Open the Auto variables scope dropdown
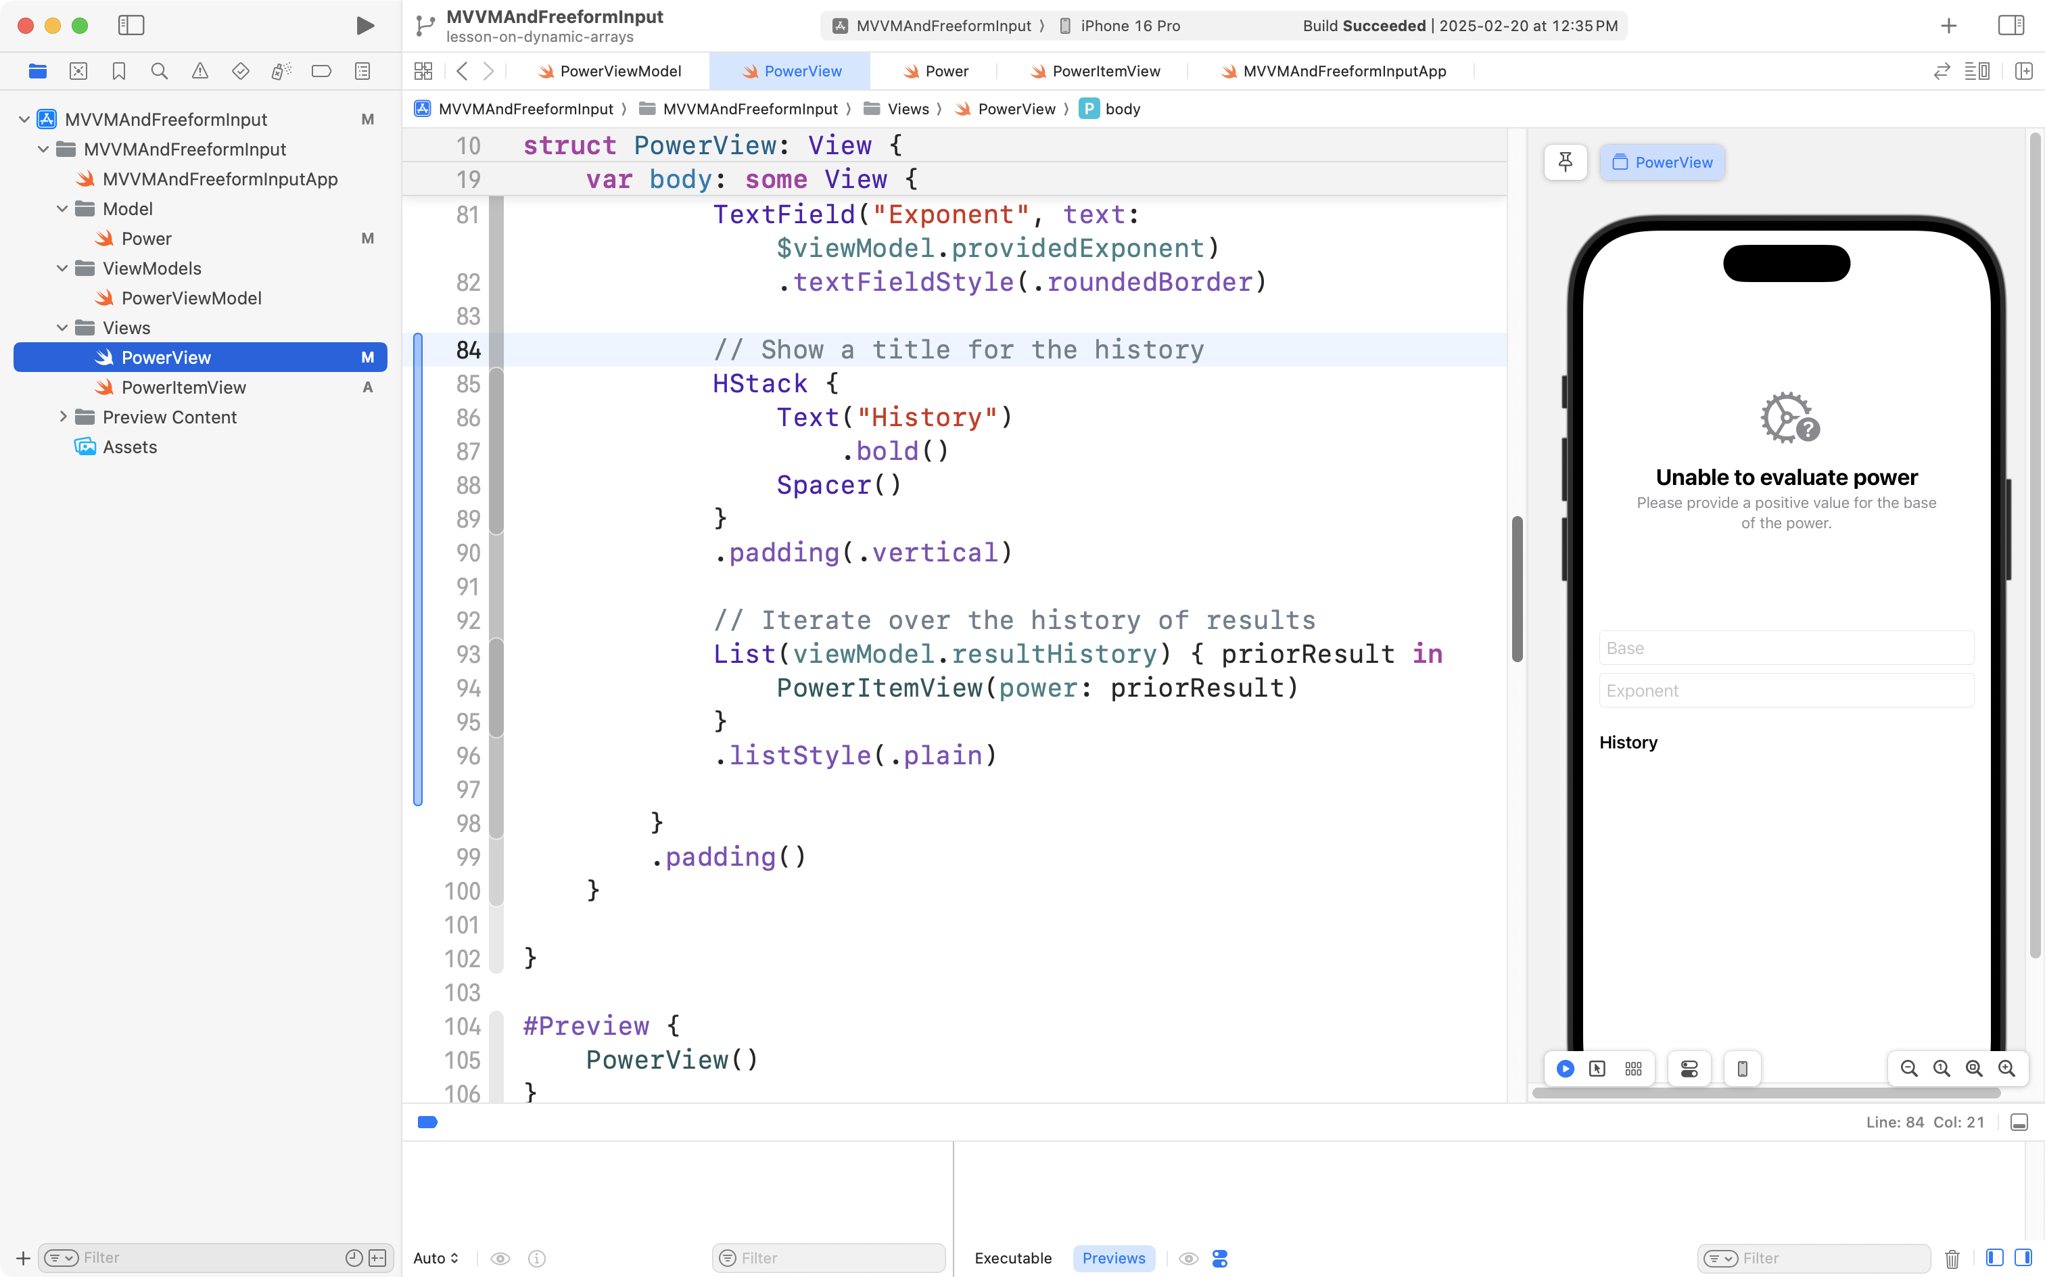The height and width of the screenshot is (1277, 2045). (436, 1257)
